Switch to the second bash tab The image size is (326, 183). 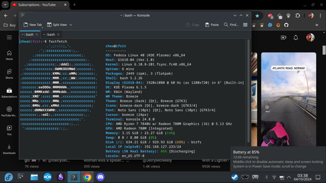[49, 35]
